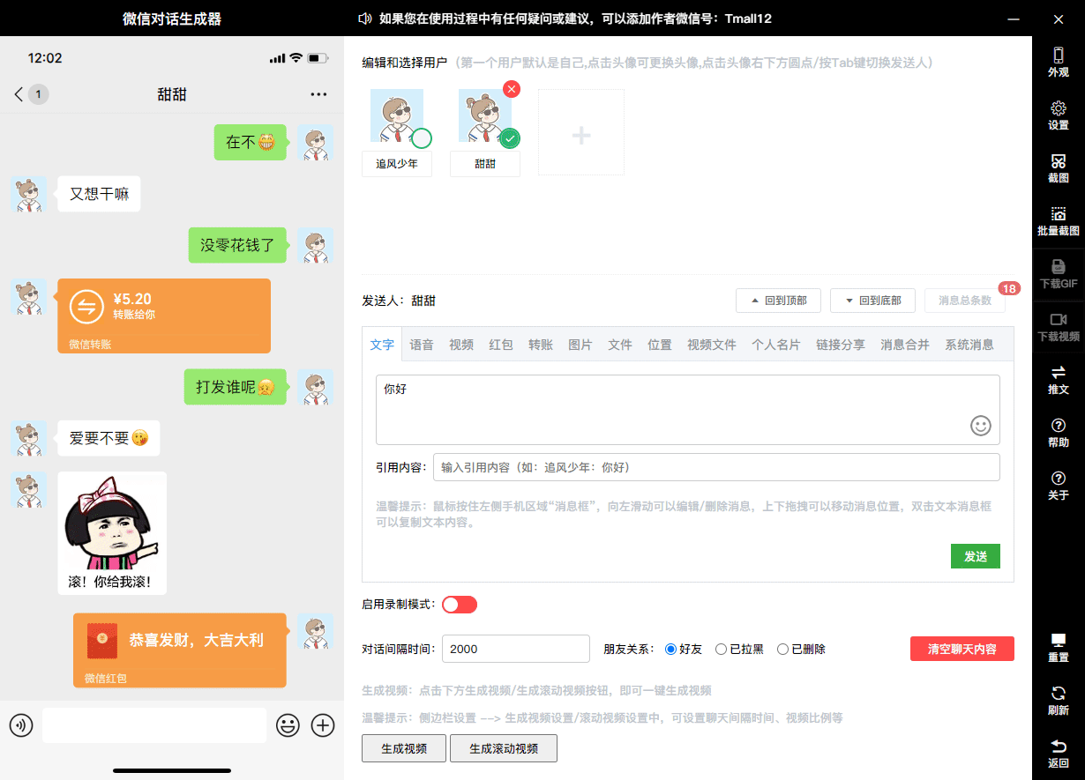Open the 批量截图 batch screenshot tool

(1058, 220)
